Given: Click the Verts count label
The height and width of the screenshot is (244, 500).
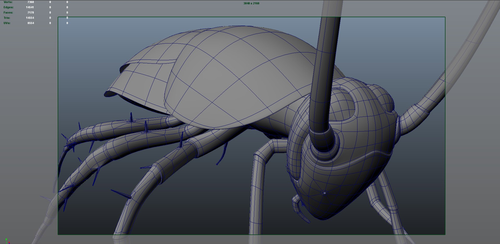Looking at the screenshot, I should tap(8, 2).
